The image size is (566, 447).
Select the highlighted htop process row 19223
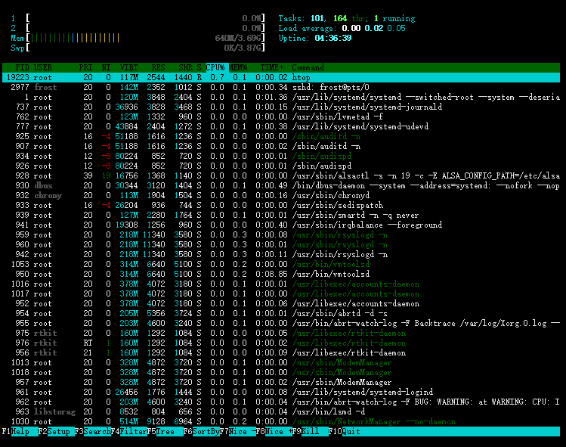click(281, 77)
